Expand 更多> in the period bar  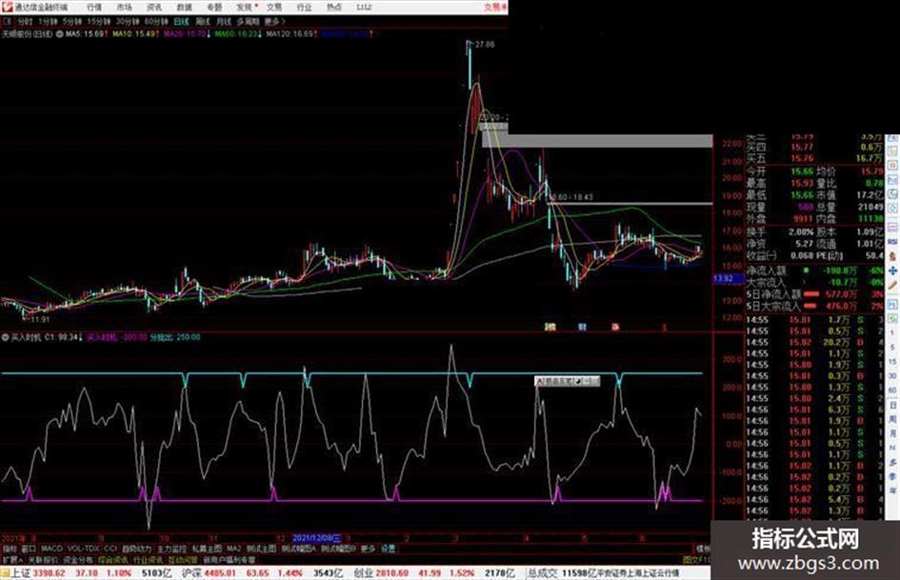pyautogui.click(x=275, y=21)
